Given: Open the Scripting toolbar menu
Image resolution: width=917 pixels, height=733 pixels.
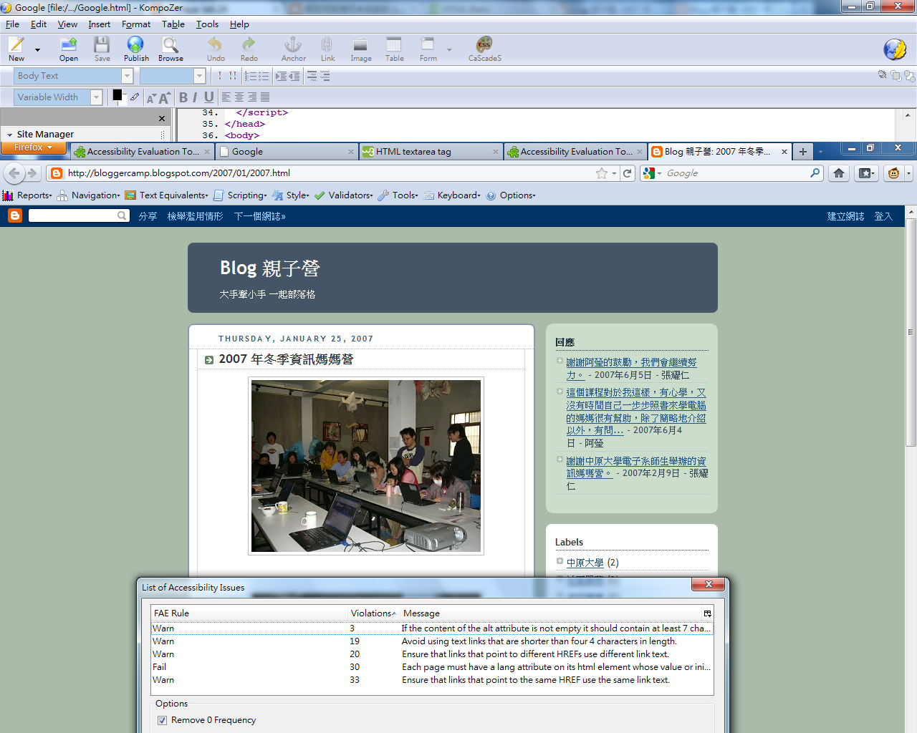Looking at the screenshot, I should pos(240,195).
